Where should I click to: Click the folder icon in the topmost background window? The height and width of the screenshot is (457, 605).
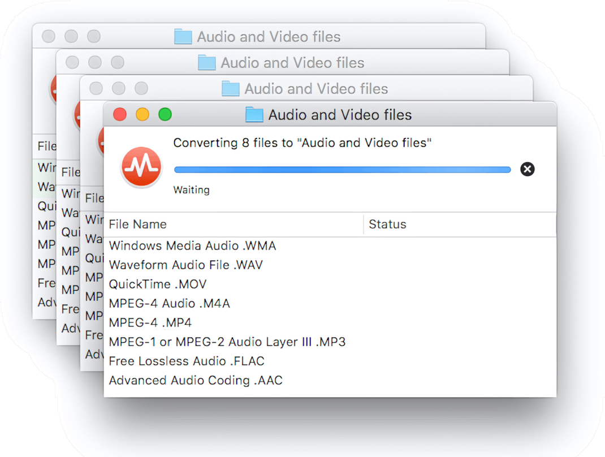[x=182, y=36]
